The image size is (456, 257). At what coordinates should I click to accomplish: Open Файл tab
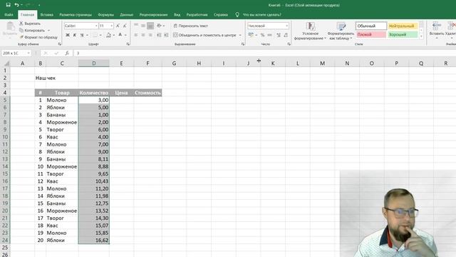click(x=9, y=14)
